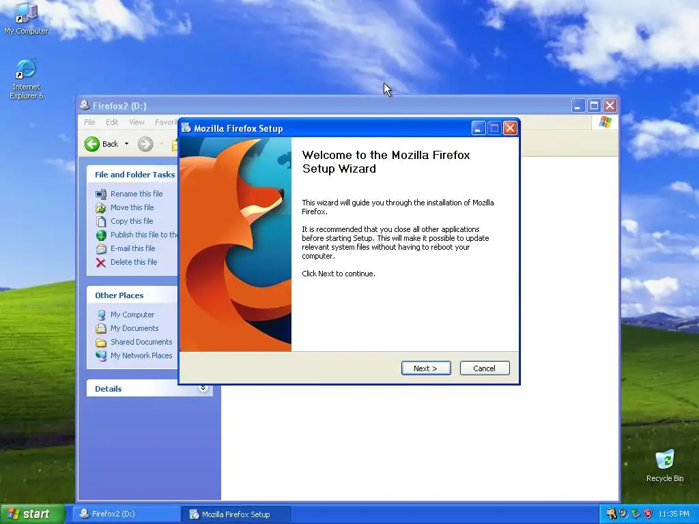The height and width of the screenshot is (524, 699).
Task: Click the greyed Forward arrow icon
Action: tap(145, 144)
